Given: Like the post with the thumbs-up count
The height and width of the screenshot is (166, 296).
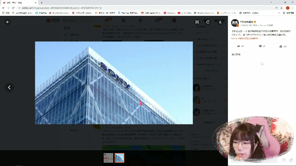Looking at the screenshot, I should pyautogui.click(x=283, y=46).
